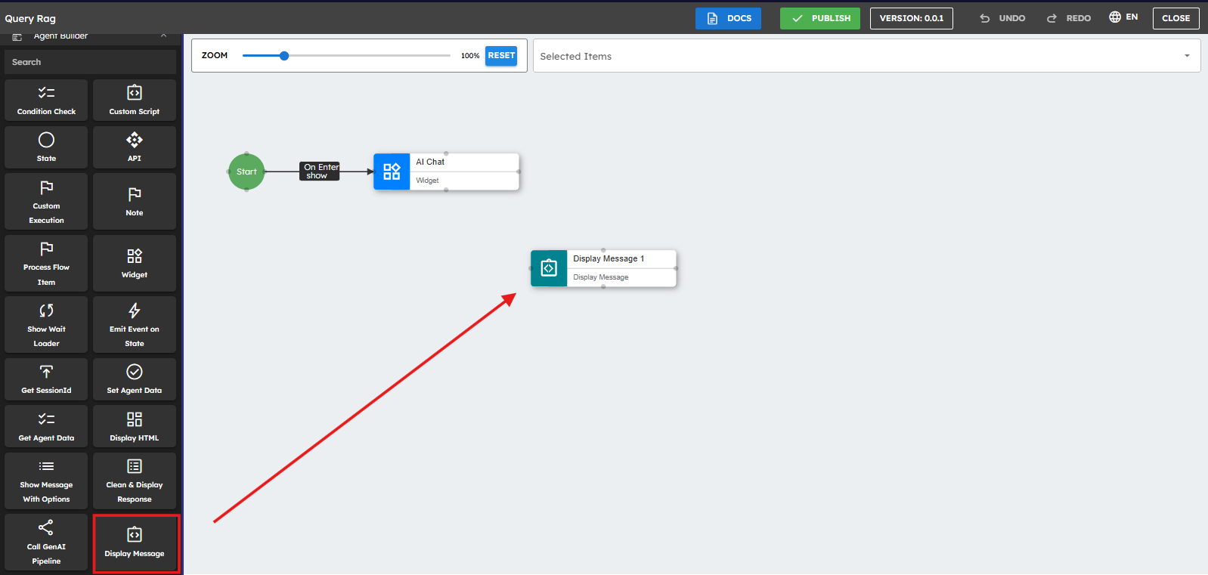
Task: Click the AI Chat widget node
Action: pyautogui.click(x=446, y=172)
